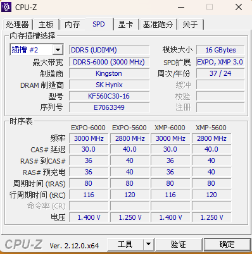Select the DDR5-6000 (3000 MHz) bandwidth value
252x254 pixels.
pyautogui.click(x=110, y=62)
